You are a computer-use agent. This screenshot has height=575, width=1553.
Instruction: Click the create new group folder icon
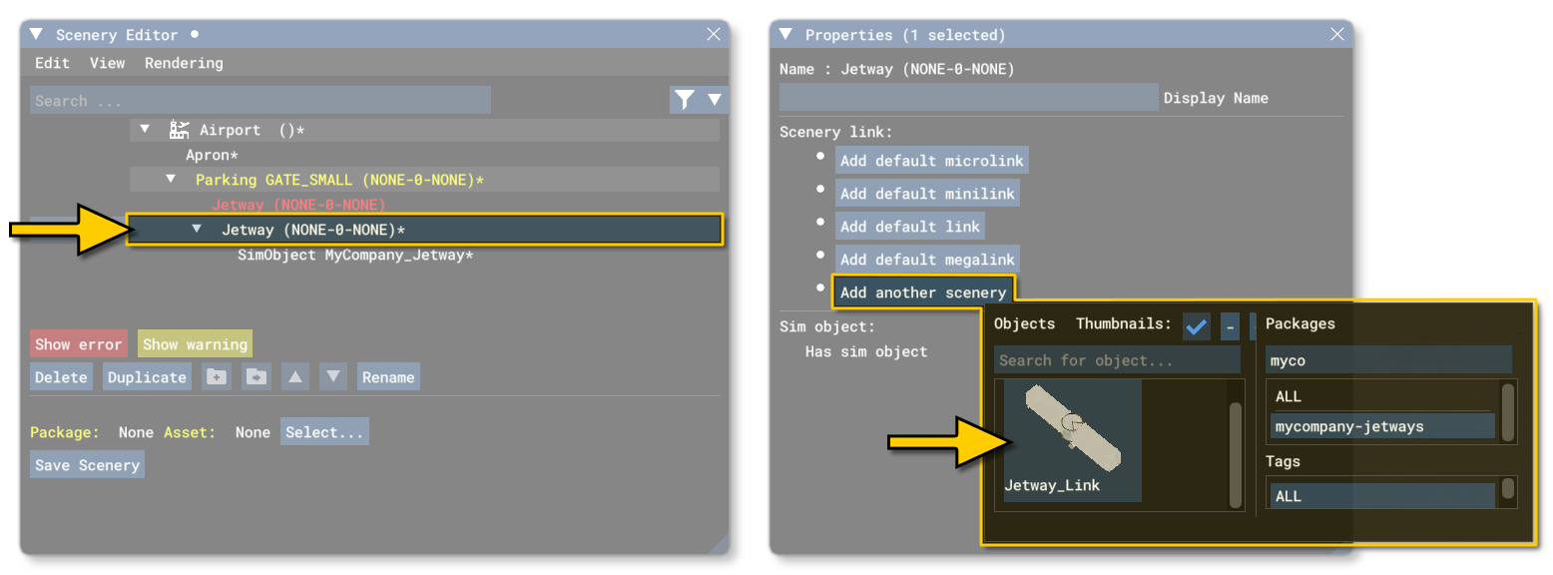pos(217,376)
